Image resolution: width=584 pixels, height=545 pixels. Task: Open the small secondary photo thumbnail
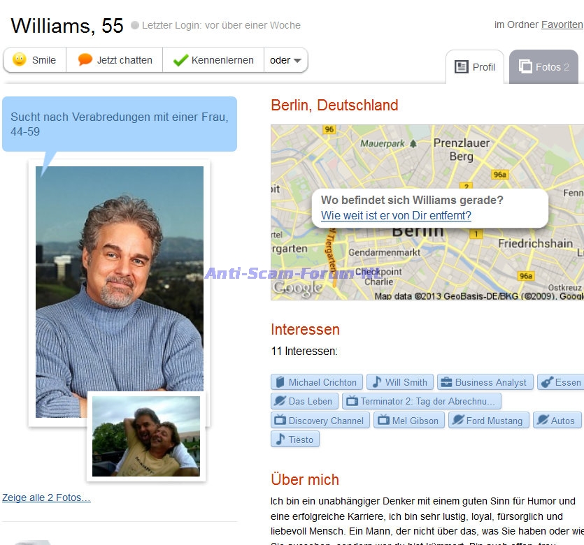click(146, 436)
